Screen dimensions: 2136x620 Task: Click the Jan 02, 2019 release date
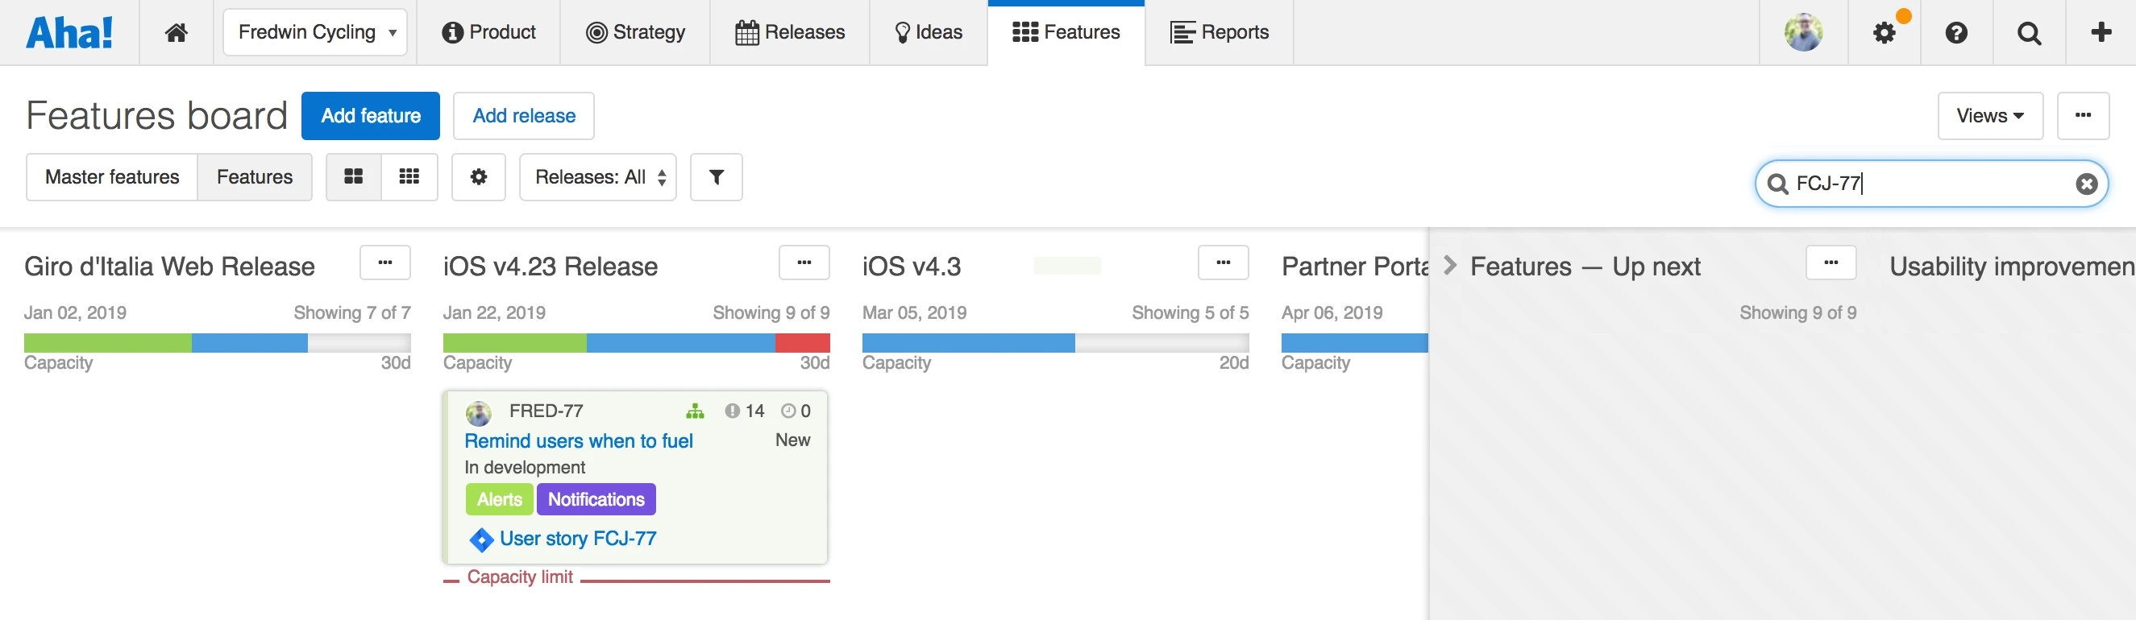click(x=76, y=312)
